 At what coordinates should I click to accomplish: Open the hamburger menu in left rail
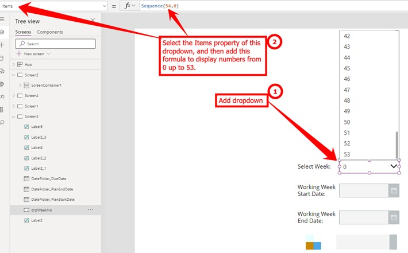[2, 20]
